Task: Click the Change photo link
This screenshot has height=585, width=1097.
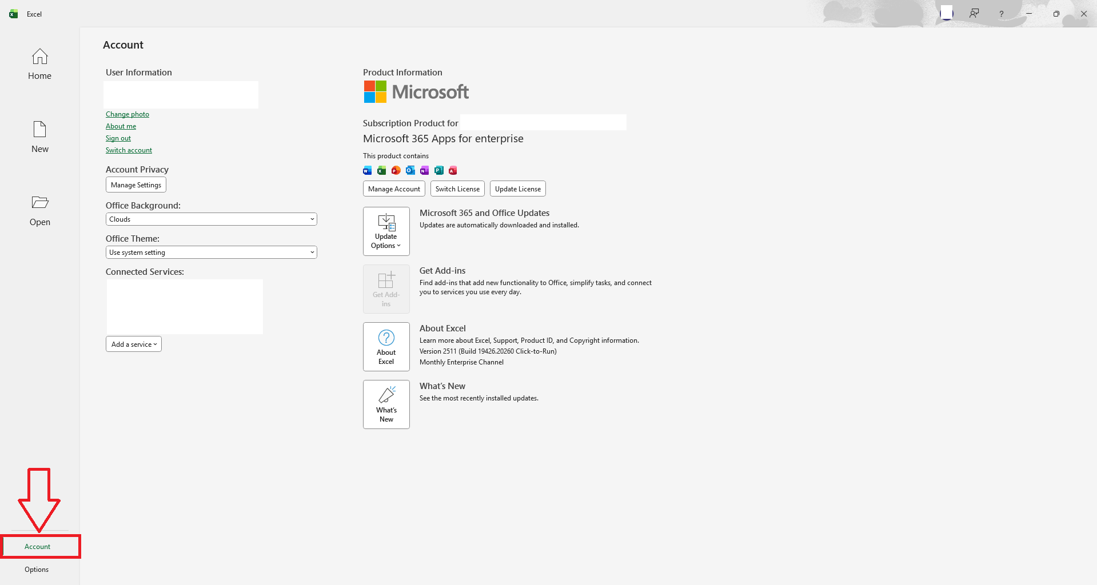Action: [x=127, y=114]
